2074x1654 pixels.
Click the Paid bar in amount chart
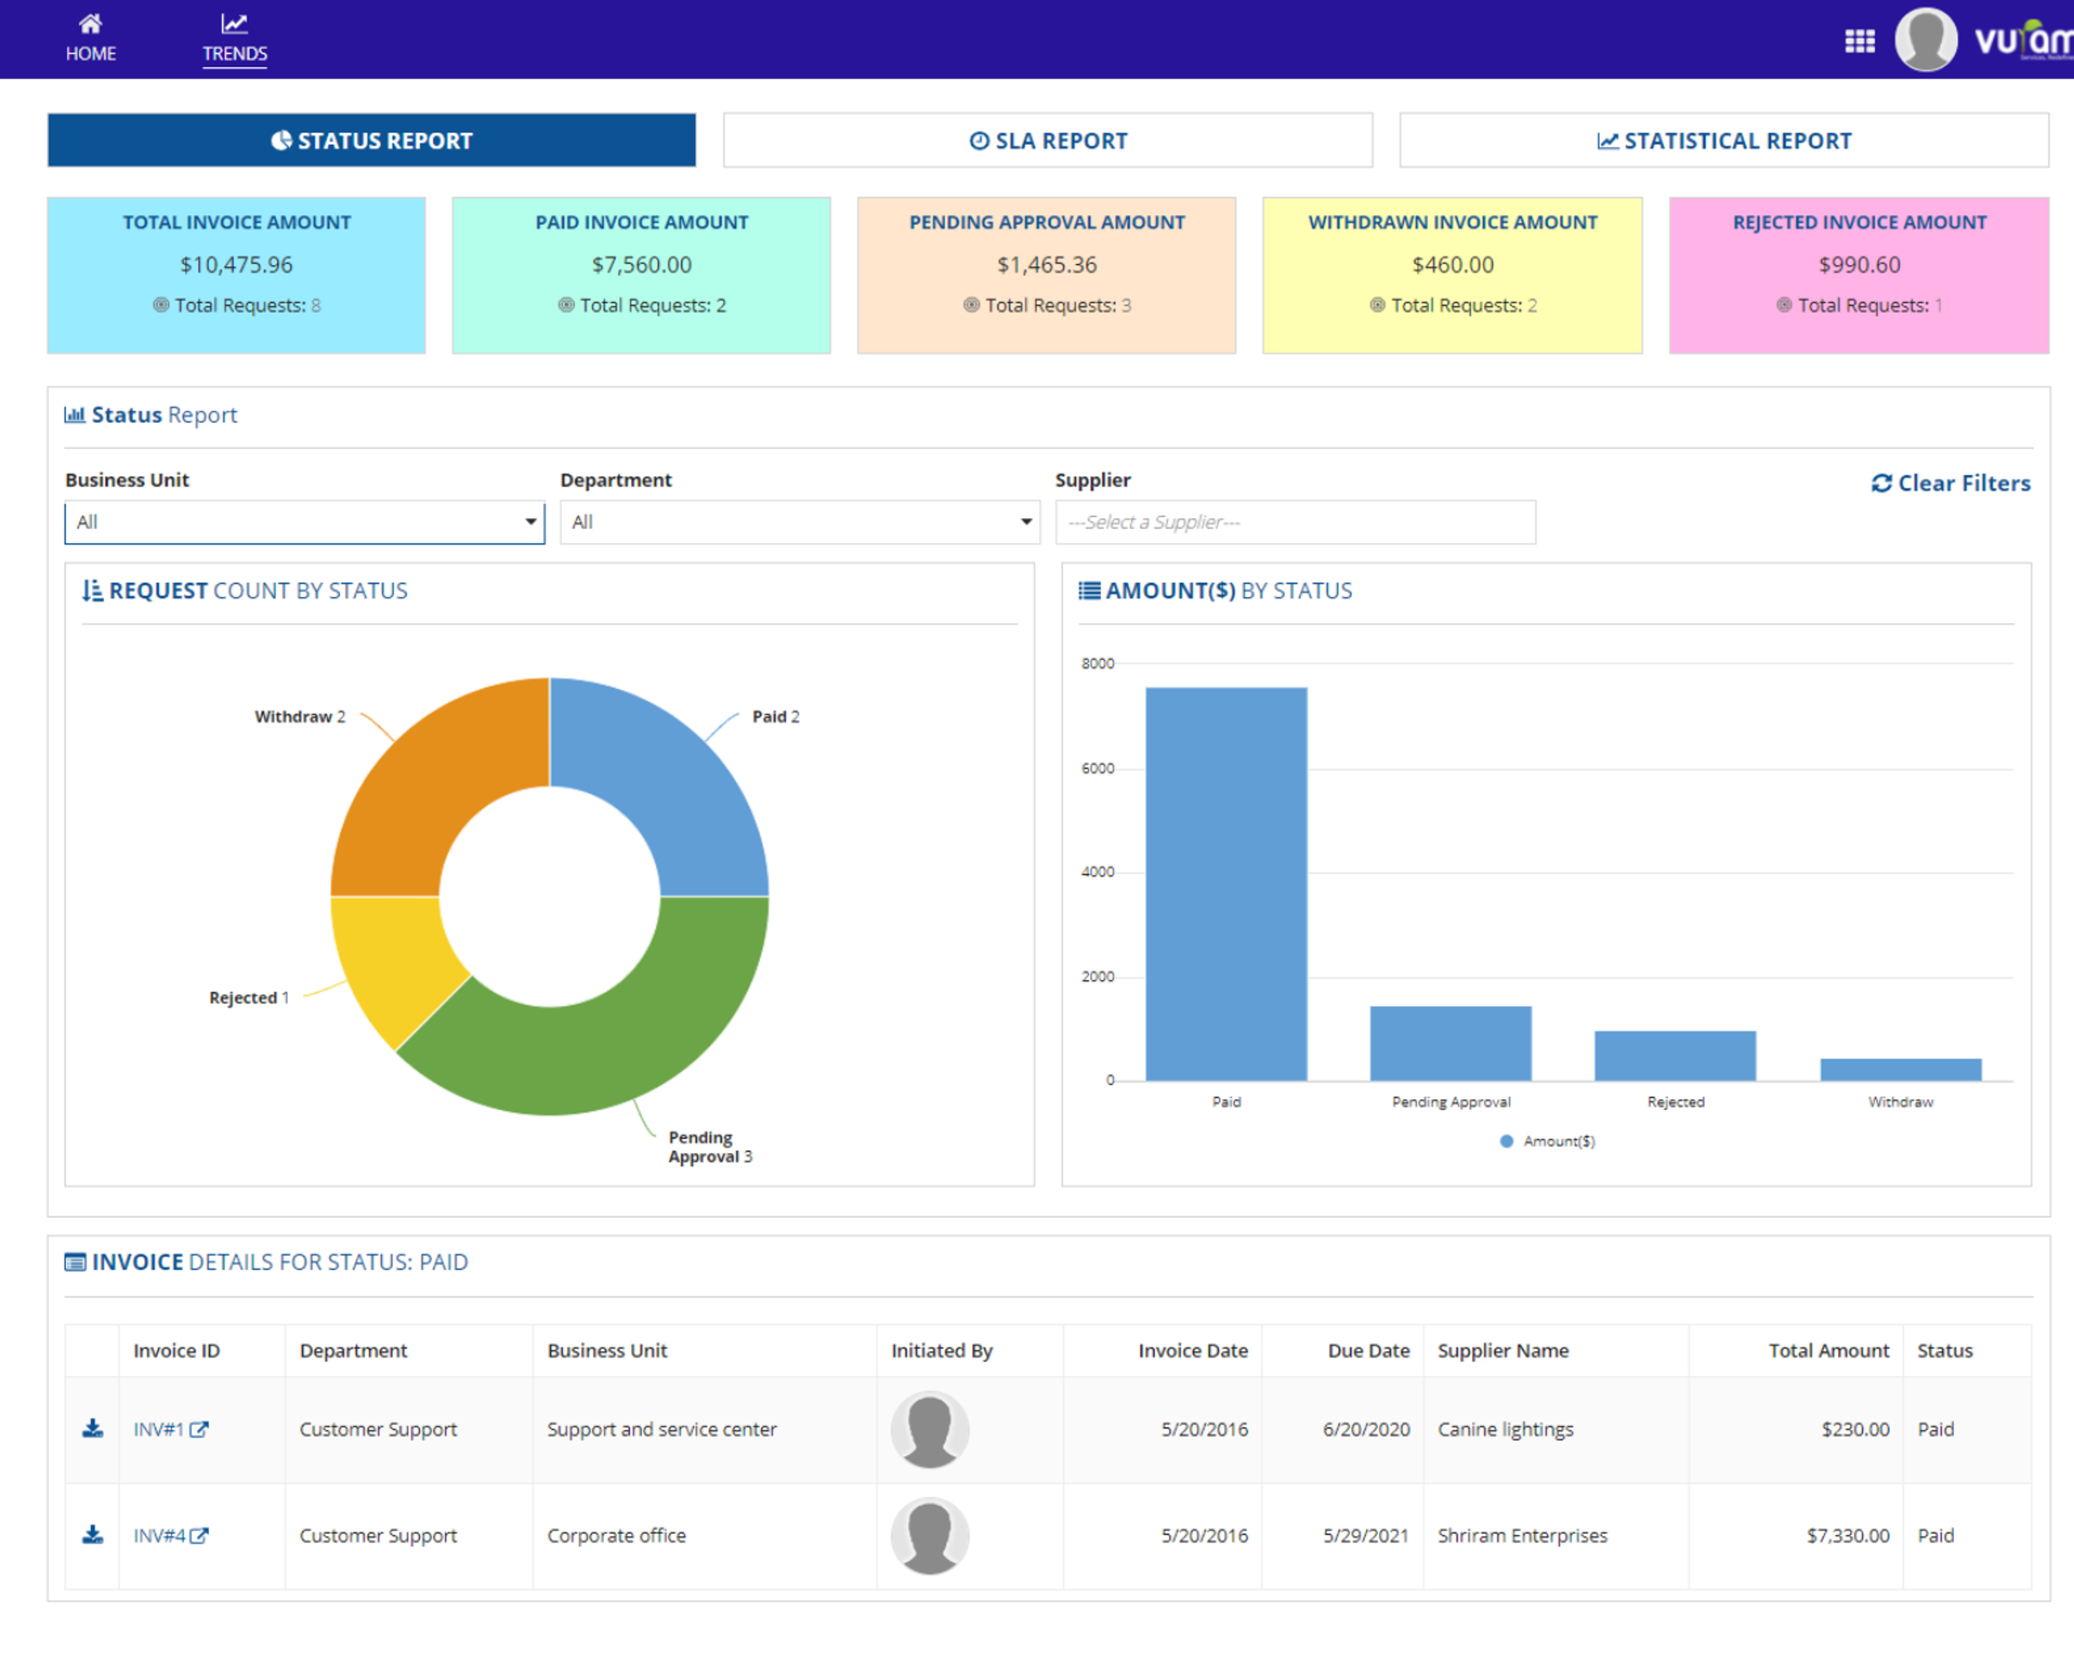tap(1225, 884)
